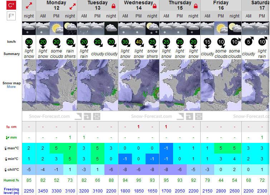This screenshot has width=270, height=195.
Task: Select the Tuesday 13 day header
Action: click(x=98, y=5)
